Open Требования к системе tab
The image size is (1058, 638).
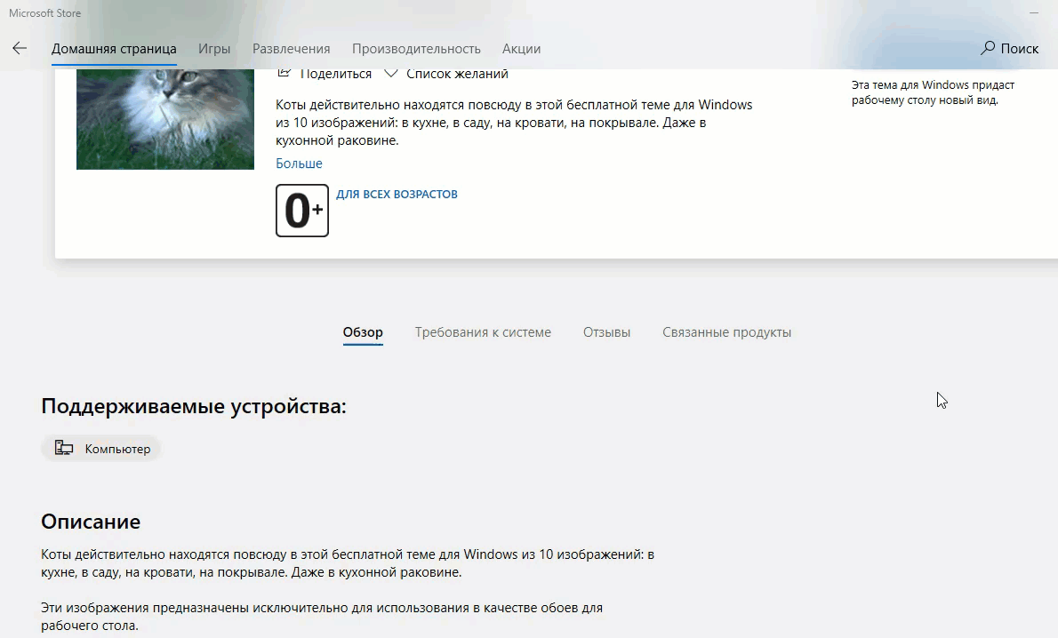pos(483,331)
